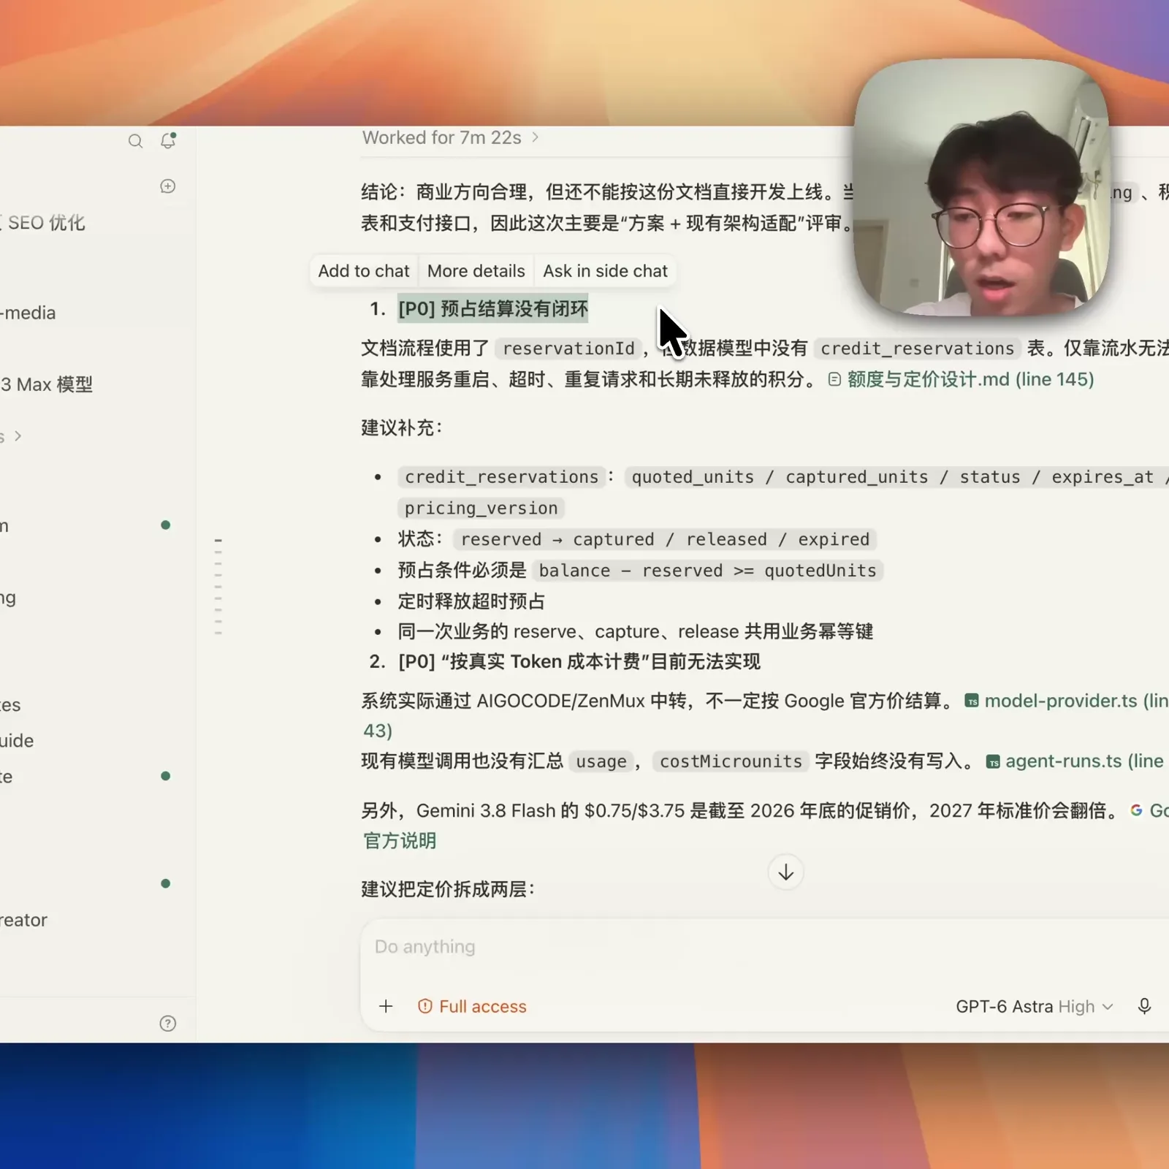Click the scroll-to-bottom arrow button
The width and height of the screenshot is (1169, 1169).
coord(786,872)
